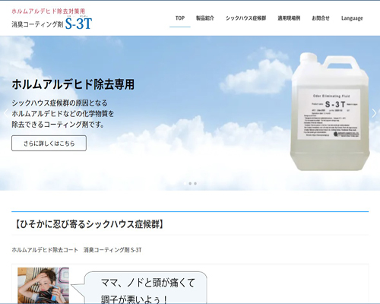The image size is (380, 304).
Task: Select the first carousel dot
Action: click(x=185, y=183)
